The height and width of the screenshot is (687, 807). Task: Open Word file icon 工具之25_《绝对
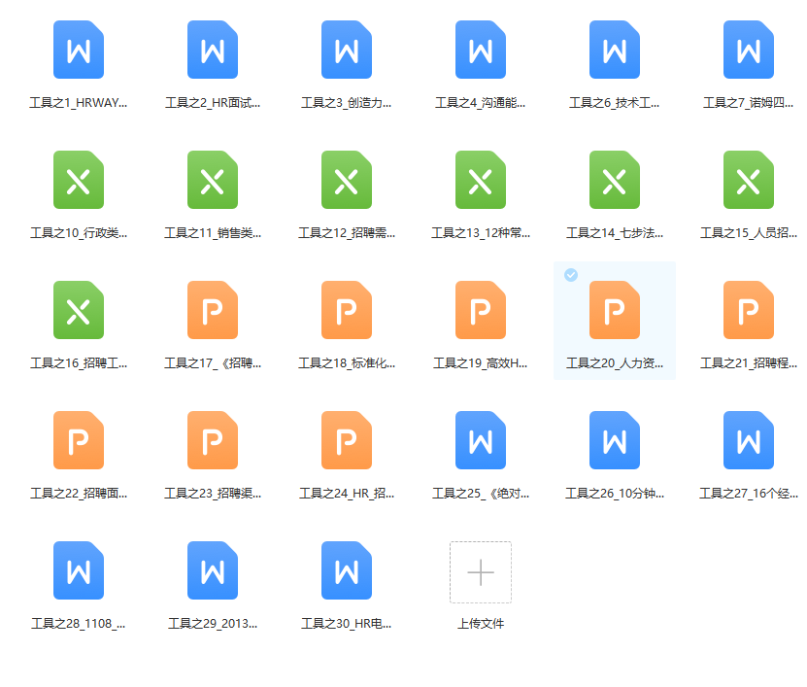[x=481, y=440]
